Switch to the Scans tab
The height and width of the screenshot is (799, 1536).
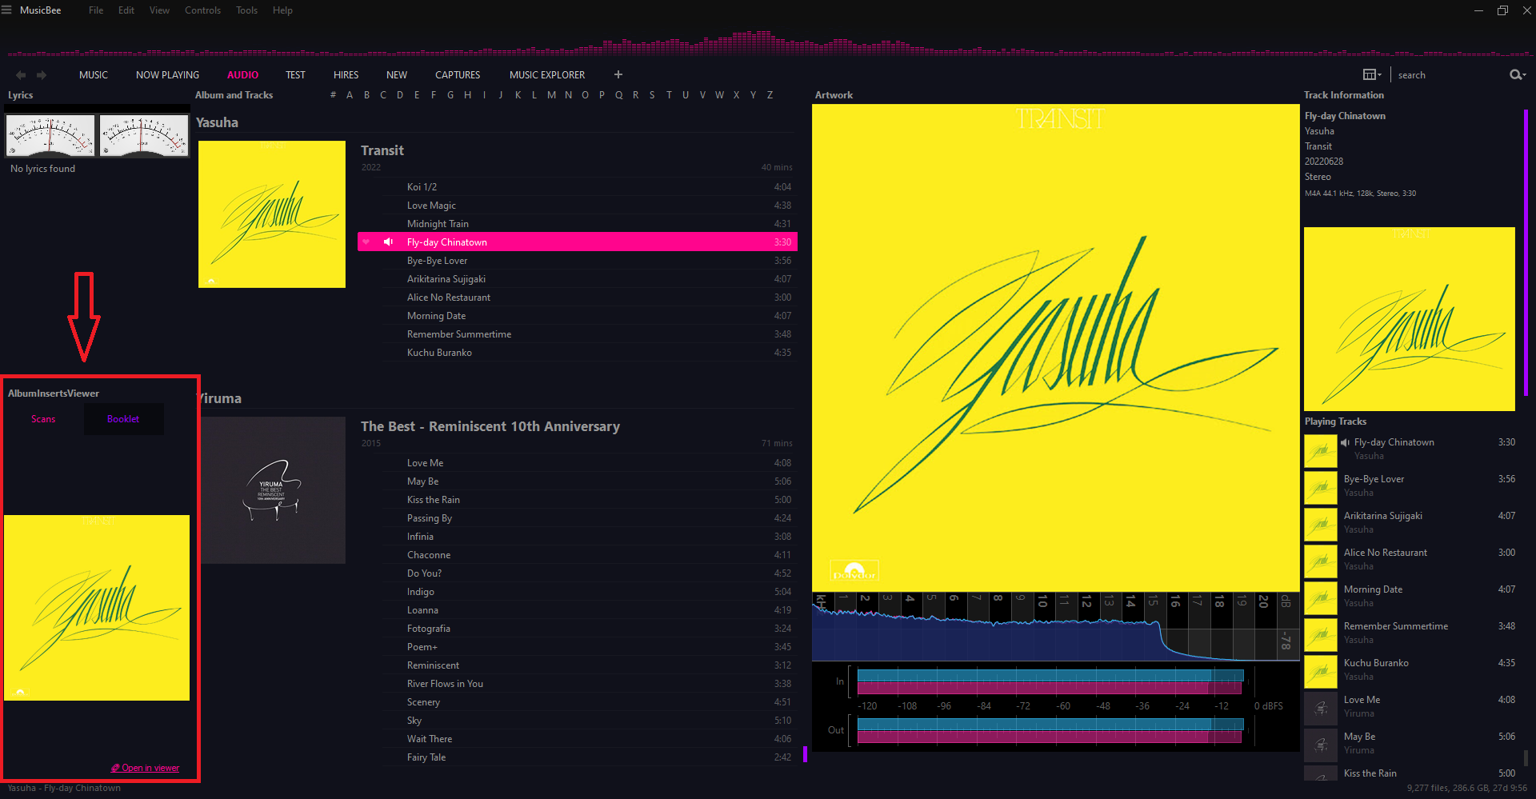(x=43, y=419)
